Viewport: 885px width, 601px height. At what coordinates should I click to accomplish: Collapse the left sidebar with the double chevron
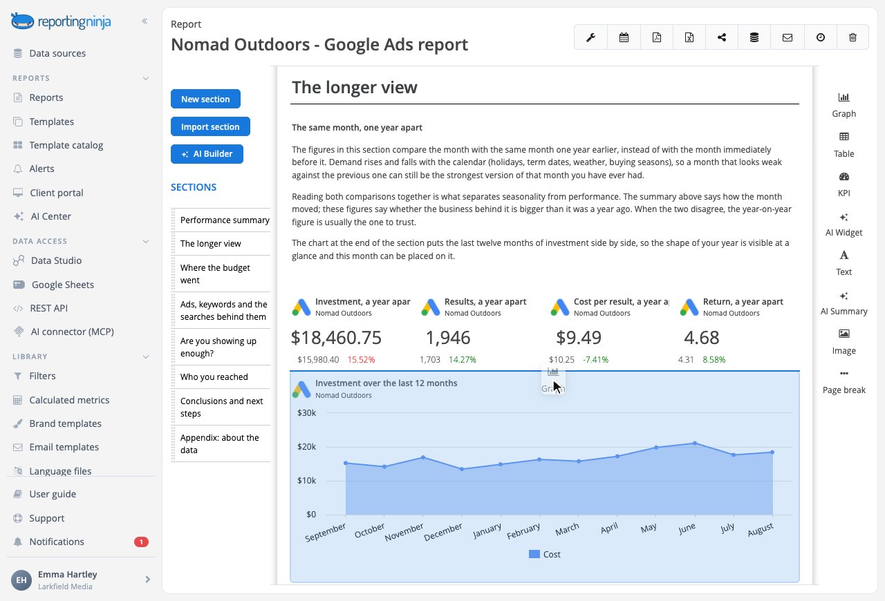pyautogui.click(x=145, y=21)
